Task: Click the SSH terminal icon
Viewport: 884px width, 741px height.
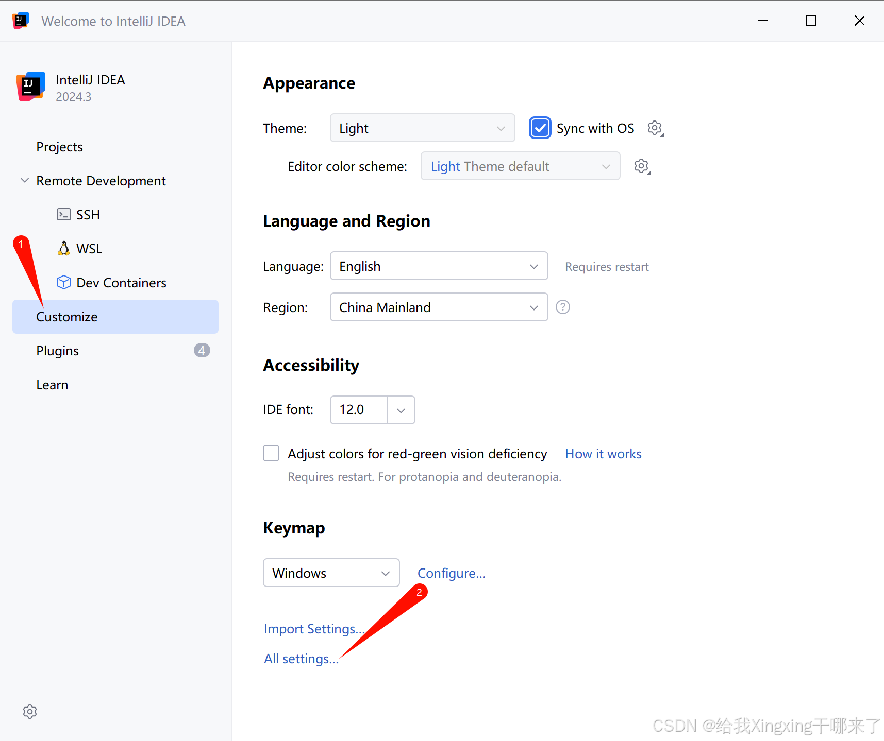Action: click(x=64, y=215)
